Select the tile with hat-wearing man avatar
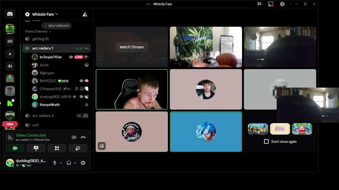The width and height of the screenshot is (339, 190). [x=206, y=89]
